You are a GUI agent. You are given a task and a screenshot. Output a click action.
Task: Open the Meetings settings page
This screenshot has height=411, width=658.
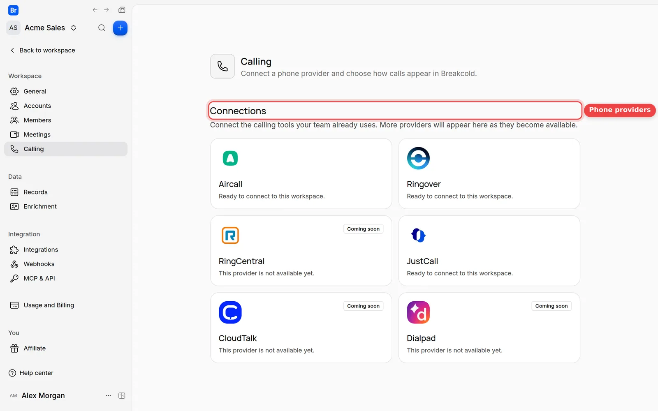point(66,134)
